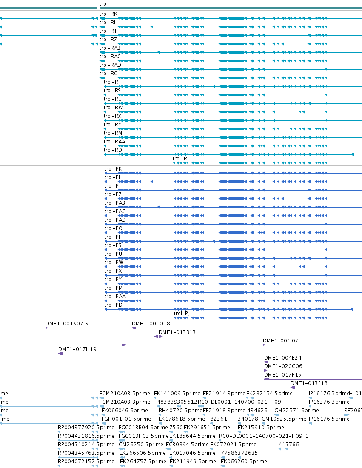Select the trol-RL transcript label
The width and height of the screenshot is (362, 468).
tap(108, 23)
